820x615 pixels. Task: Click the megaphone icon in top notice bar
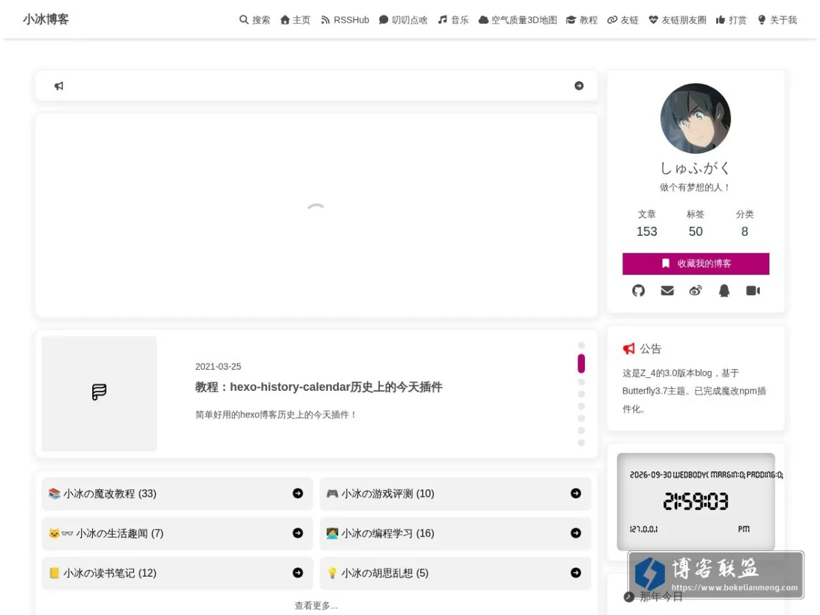click(59, 86)
